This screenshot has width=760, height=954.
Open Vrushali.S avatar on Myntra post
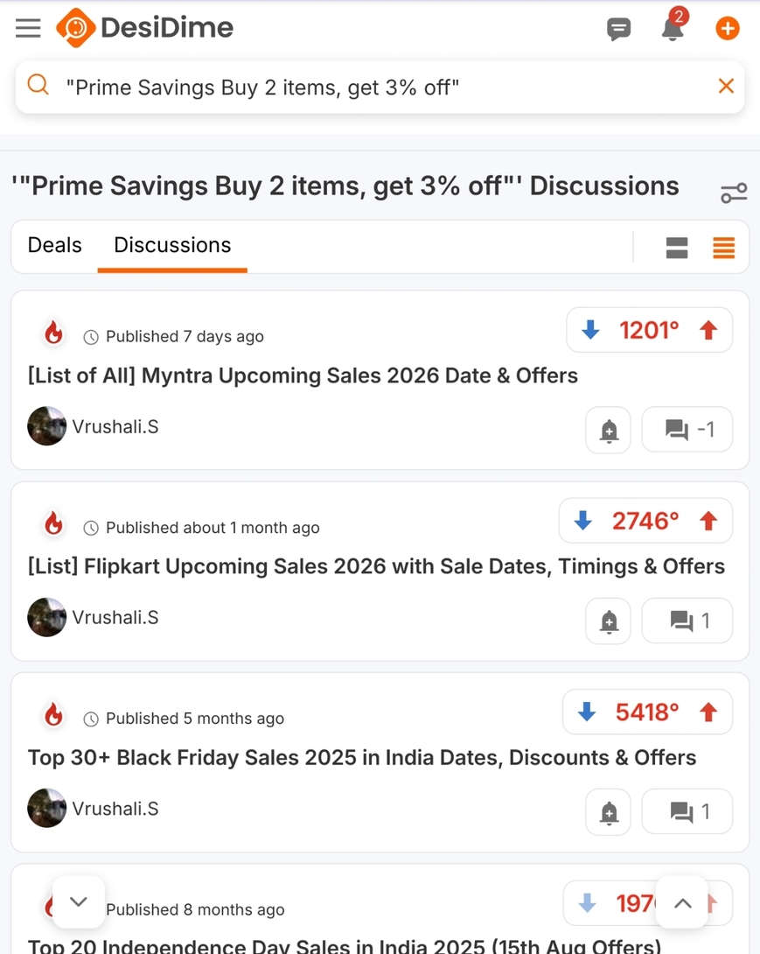[x=46, y=426]
